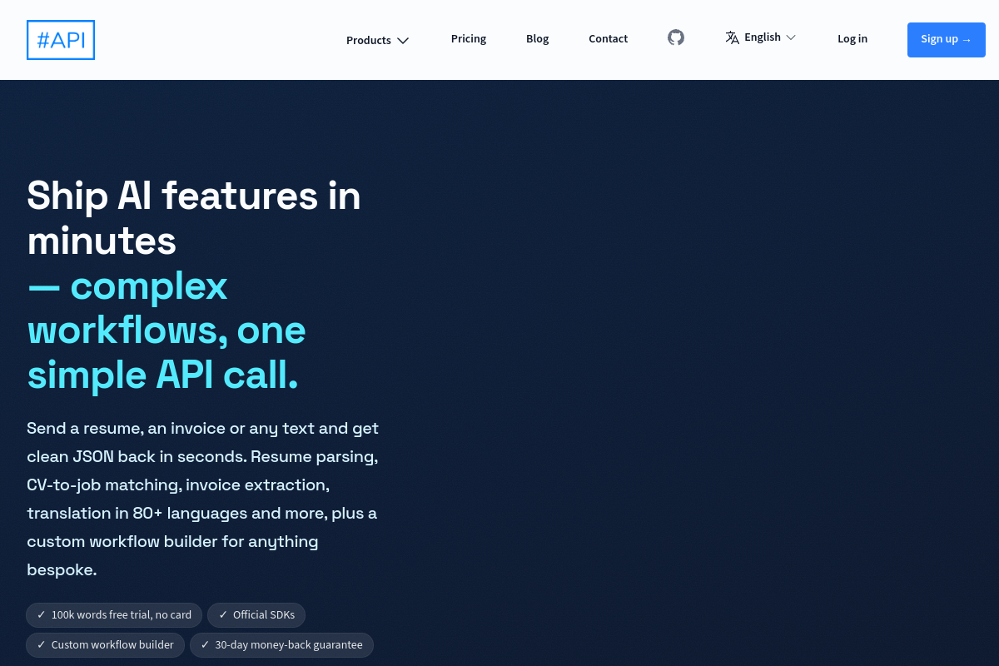The height and width of the screenshot is (666, 999).
Task: Open the GitHub icon link
Action: (676, 37)
